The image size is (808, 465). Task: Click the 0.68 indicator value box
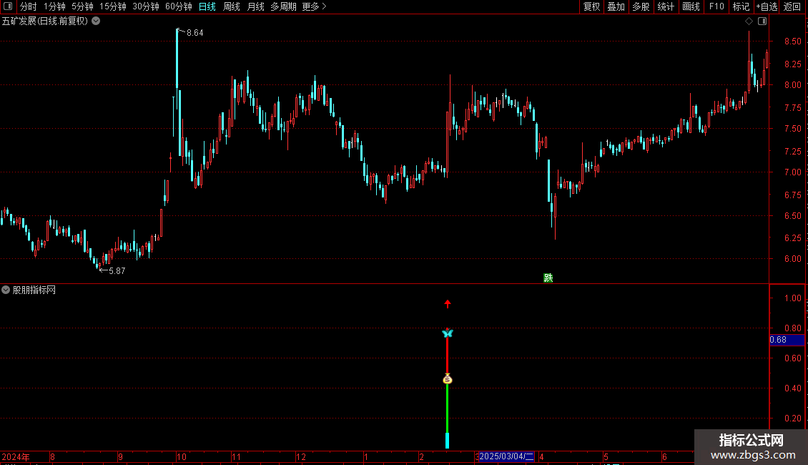point(787,340)
